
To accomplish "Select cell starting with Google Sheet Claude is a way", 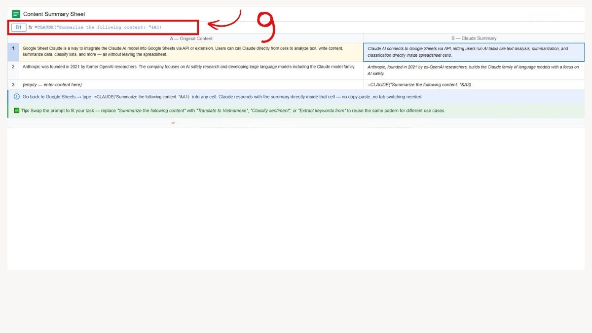I will pyautogui.click(x=191, y=52).
